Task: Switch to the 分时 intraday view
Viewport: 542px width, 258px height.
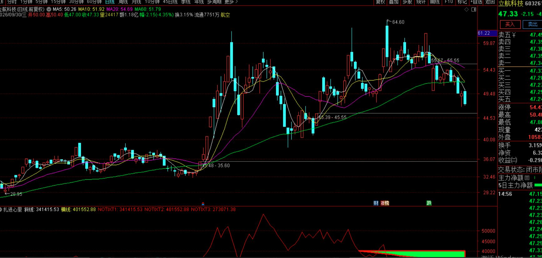Action: click(12, 2)
